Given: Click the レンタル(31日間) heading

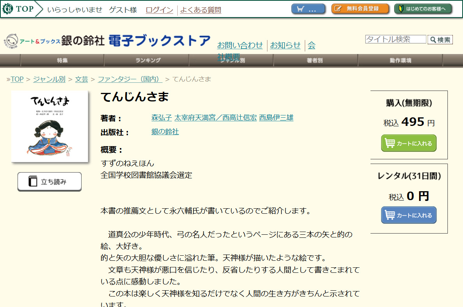Looking at the screenshot, I should [409, 176].
